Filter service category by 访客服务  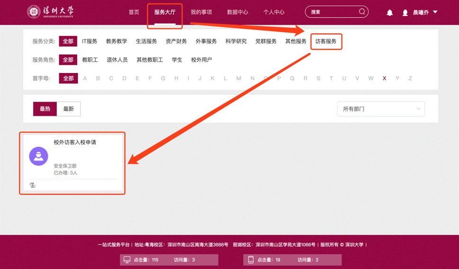point(326,42)
